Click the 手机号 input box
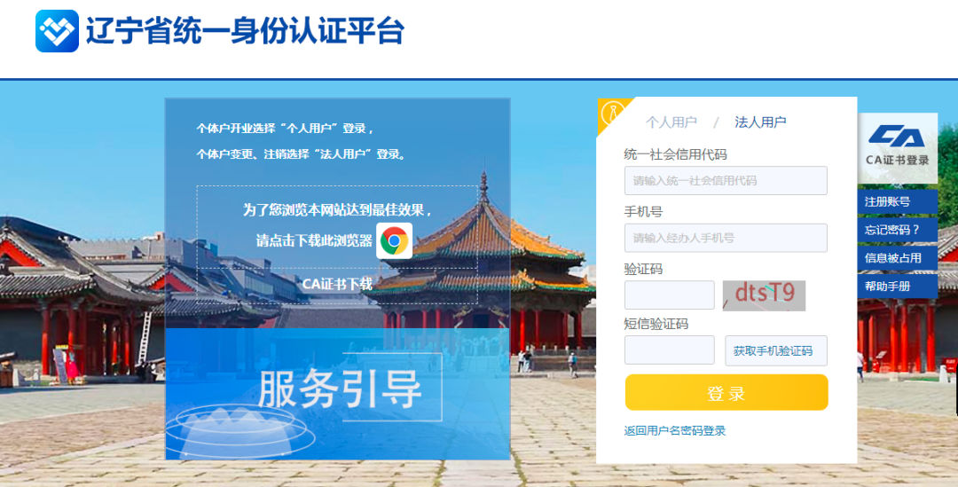 (x=726, y=238)
